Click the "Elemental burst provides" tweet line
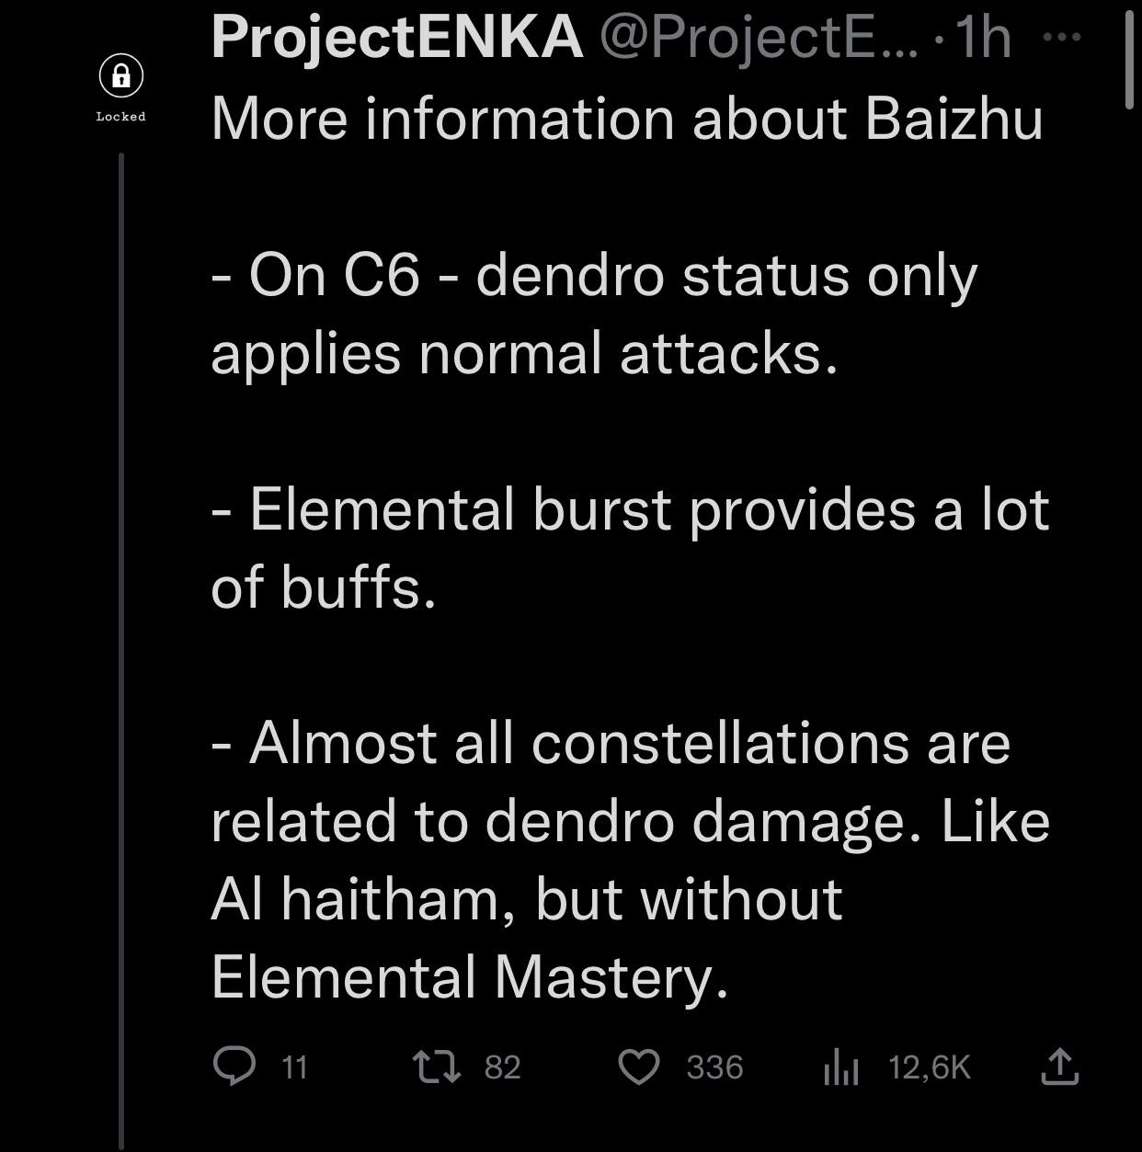The height and width of the screenshot is (1152, 1142). [630, 509]
